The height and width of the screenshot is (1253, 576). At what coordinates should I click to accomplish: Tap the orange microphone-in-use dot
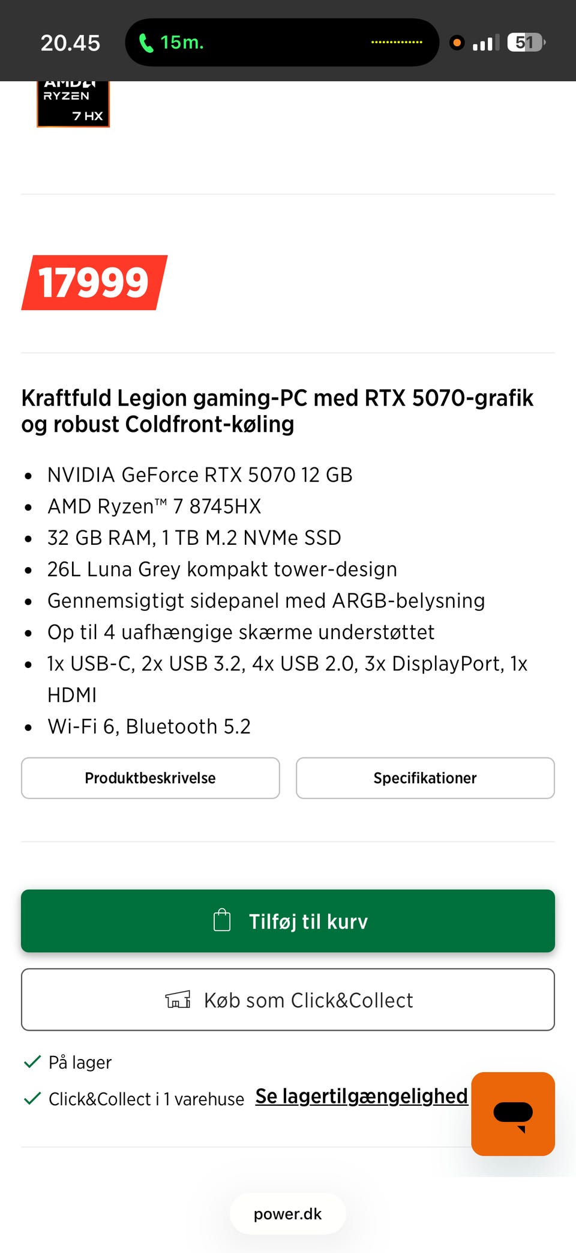coord(457,43)
